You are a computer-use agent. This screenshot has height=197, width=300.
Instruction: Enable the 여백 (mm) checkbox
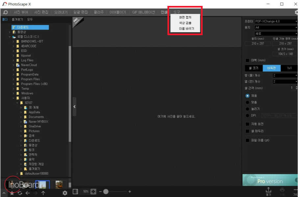pyautogui.click(x=247, y=60)
